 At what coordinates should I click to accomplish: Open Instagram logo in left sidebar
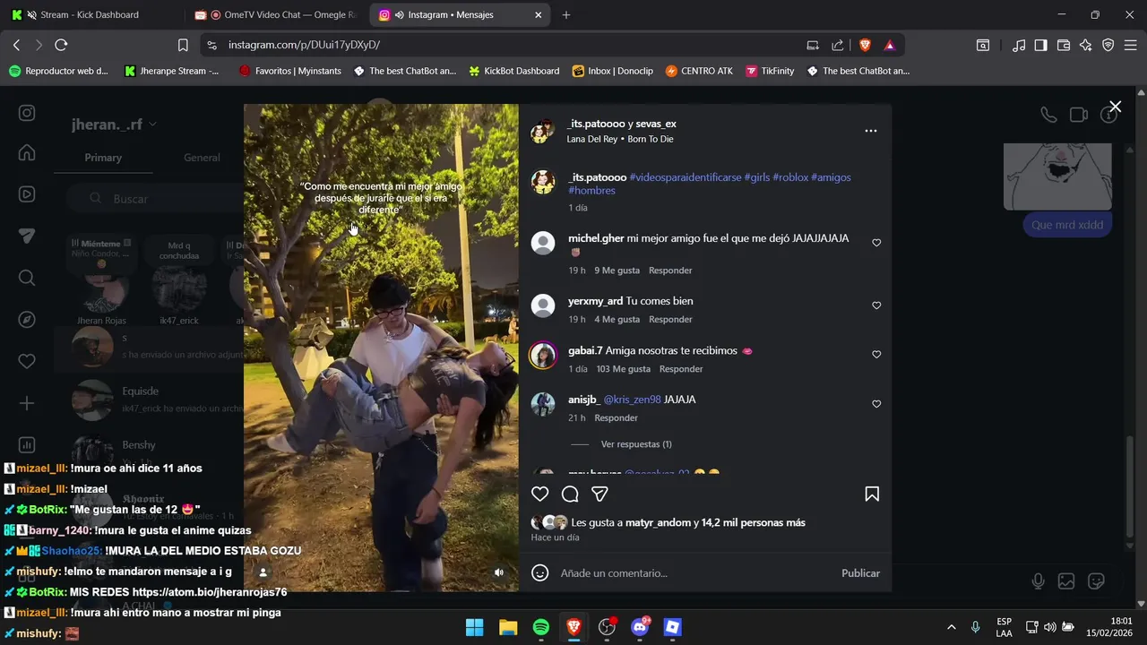(27, 113)
